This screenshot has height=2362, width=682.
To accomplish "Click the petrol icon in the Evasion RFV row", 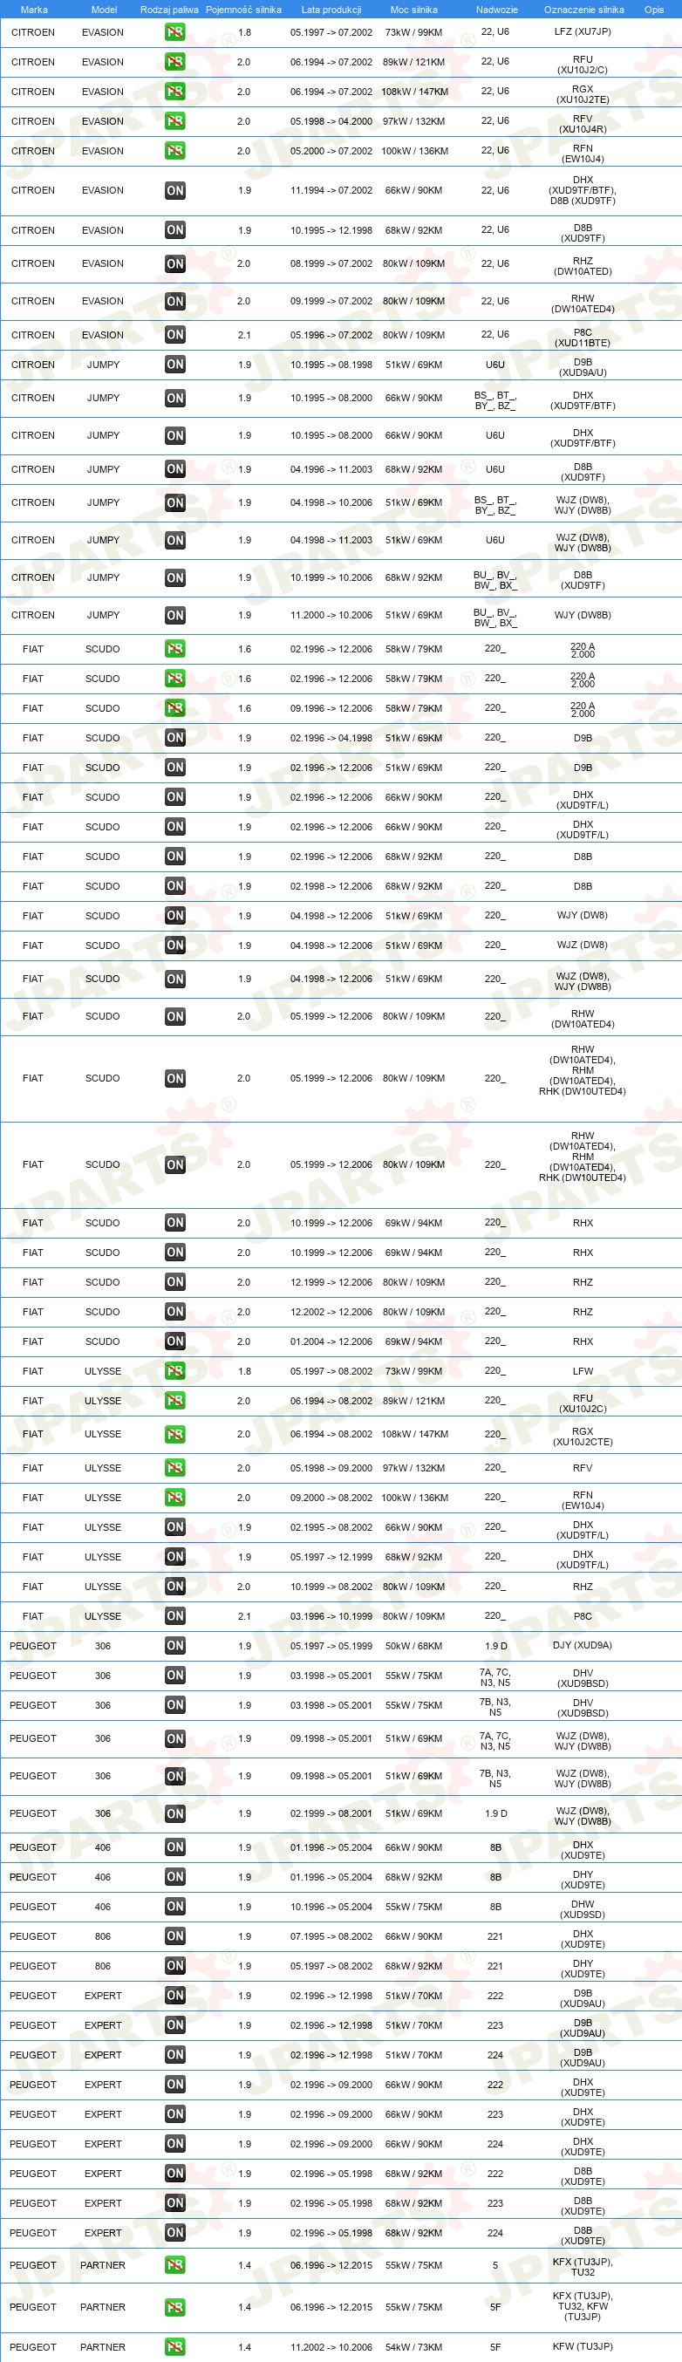I will (x=175, y=121).
